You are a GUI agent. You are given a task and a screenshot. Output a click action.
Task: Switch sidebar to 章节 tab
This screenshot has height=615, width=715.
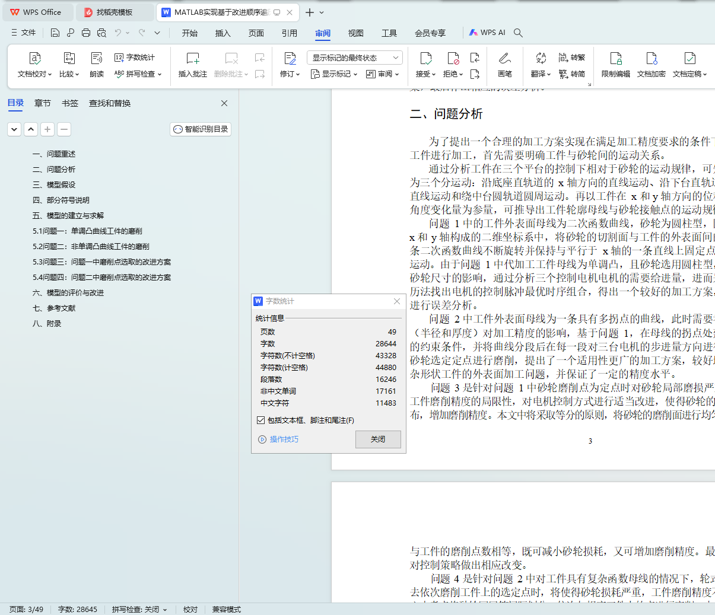43,103
